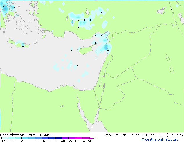This screenshot has height=142, width=184.
Task: Click the '50' legend scale label
Action: [x=90, y=141]
